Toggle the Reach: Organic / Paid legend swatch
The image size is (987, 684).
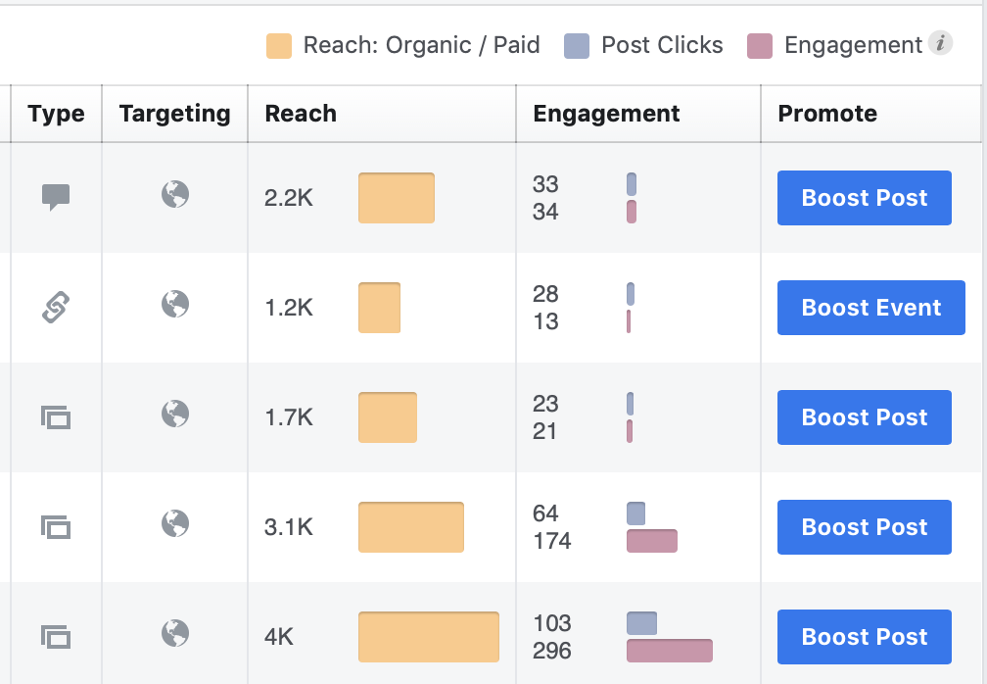[279, 46]
